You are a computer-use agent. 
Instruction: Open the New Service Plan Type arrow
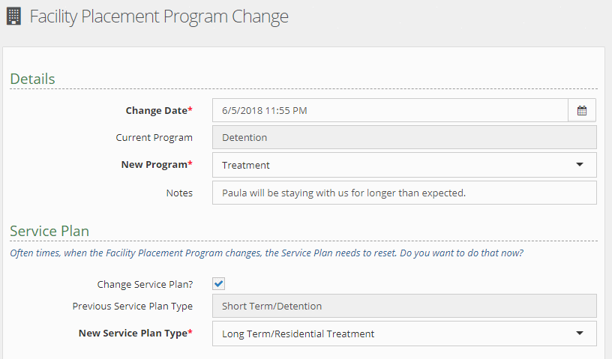tap(579, 334)
